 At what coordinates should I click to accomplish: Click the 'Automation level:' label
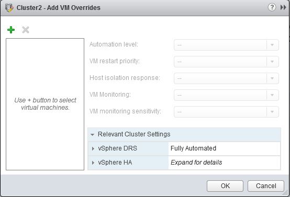(114, 44)
